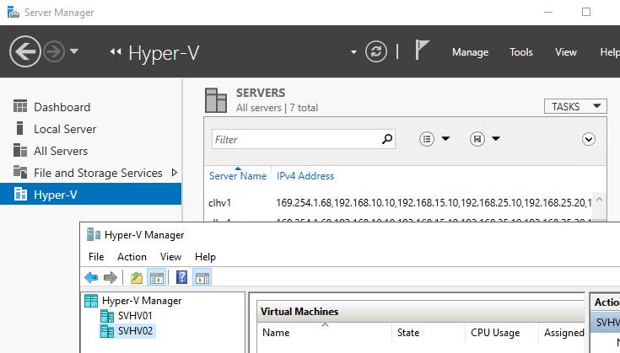Screen dimensions: 620x353
Task: Open the saved queries disk icon
Action: tap(477, 139)
